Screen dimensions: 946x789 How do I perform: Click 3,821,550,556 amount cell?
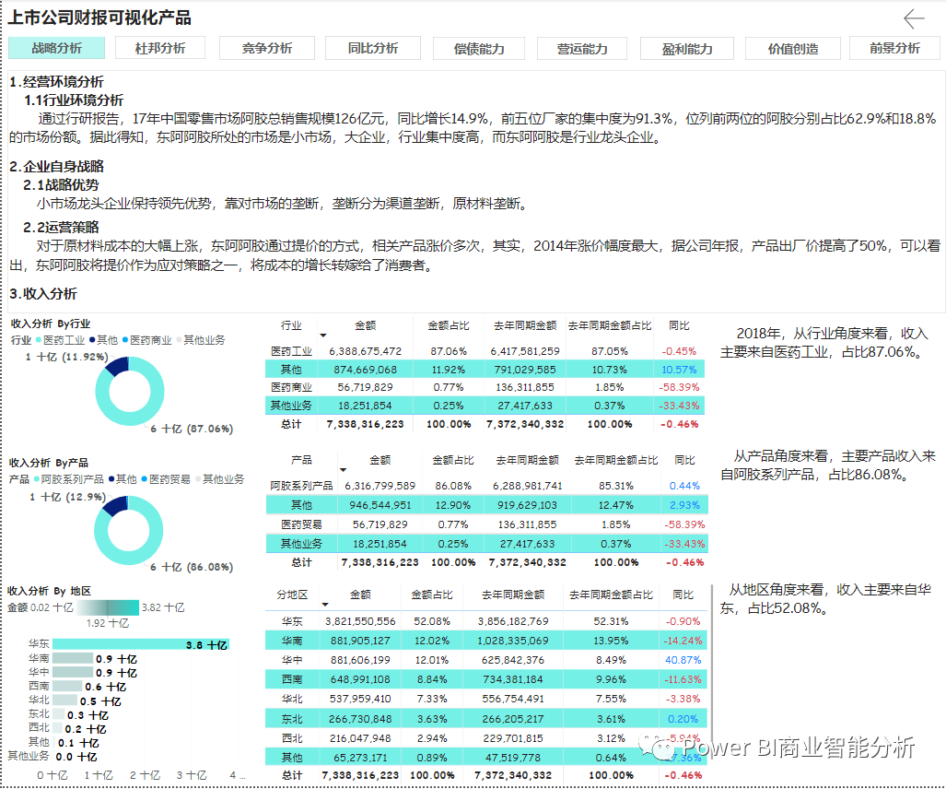(x=360, y=621)
